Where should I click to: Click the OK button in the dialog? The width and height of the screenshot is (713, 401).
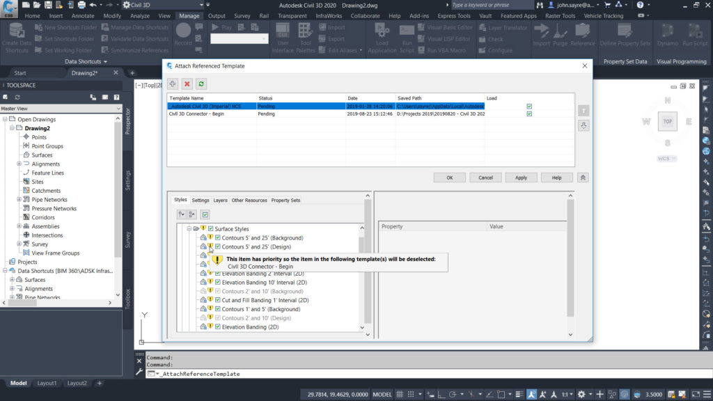click(449, 178)
